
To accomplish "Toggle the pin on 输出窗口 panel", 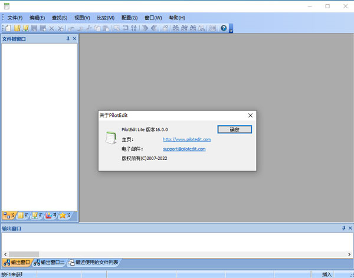I will 343,228.
